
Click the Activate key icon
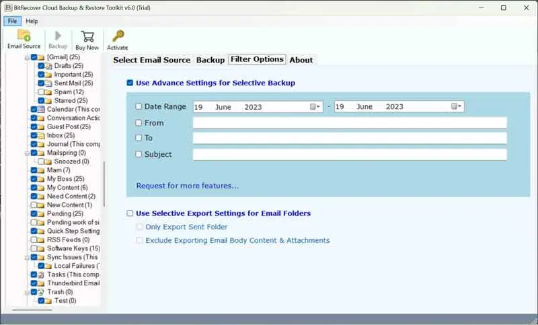117,36
